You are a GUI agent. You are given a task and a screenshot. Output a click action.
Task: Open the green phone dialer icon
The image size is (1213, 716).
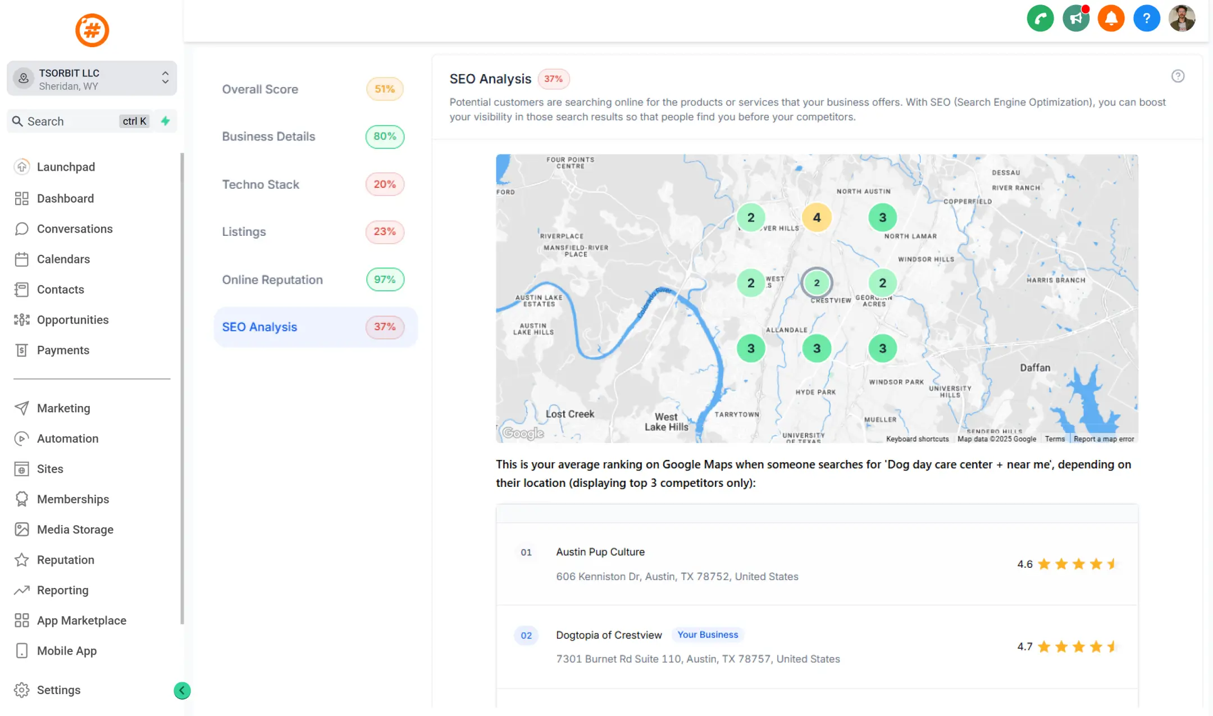(1040, 19)
